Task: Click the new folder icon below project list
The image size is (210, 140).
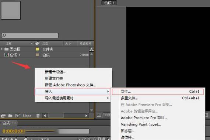Action: (x=10, y=116)
